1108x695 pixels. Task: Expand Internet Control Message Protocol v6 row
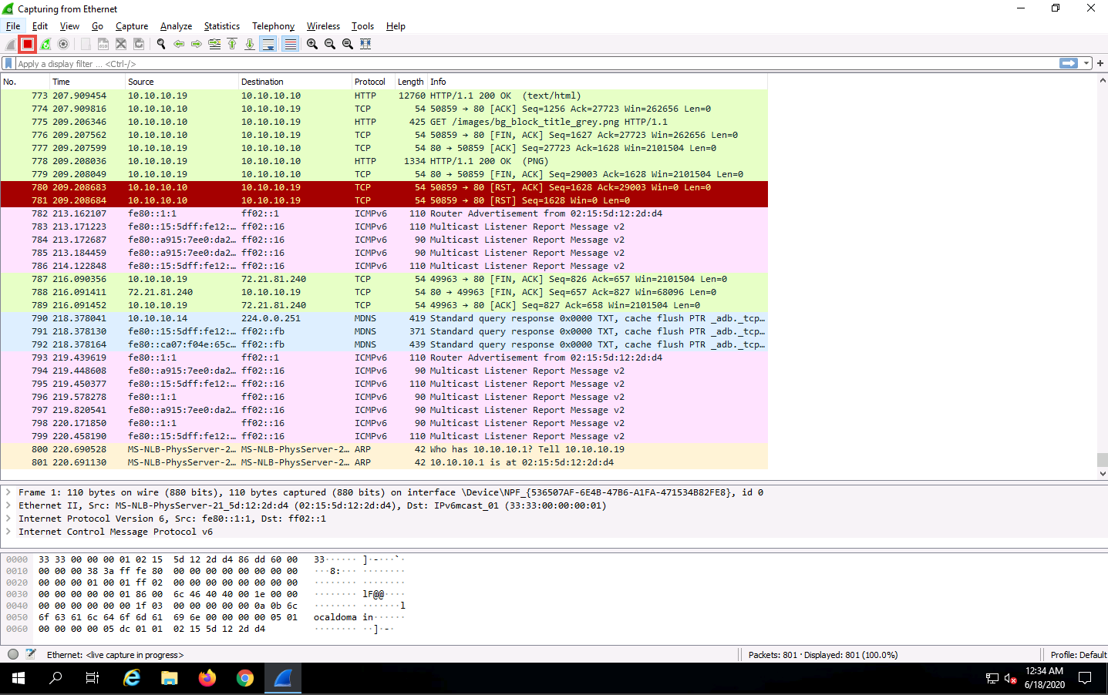8,532
